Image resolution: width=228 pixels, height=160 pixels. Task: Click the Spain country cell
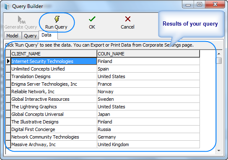coord(148,69)
